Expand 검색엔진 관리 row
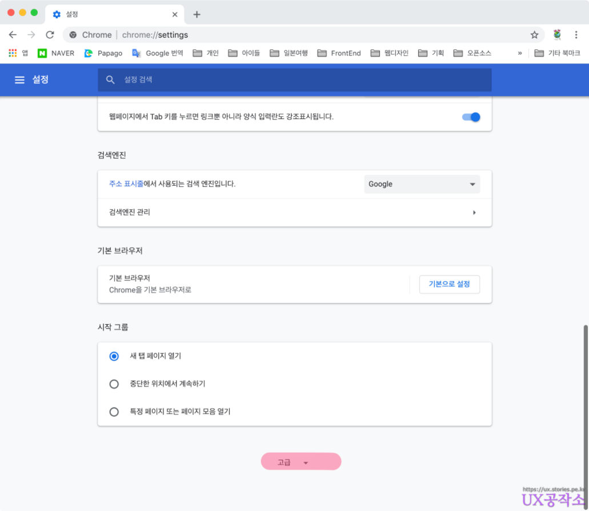Image resolution: width=589 pixels, height=511 pixels. coord(474,213)
